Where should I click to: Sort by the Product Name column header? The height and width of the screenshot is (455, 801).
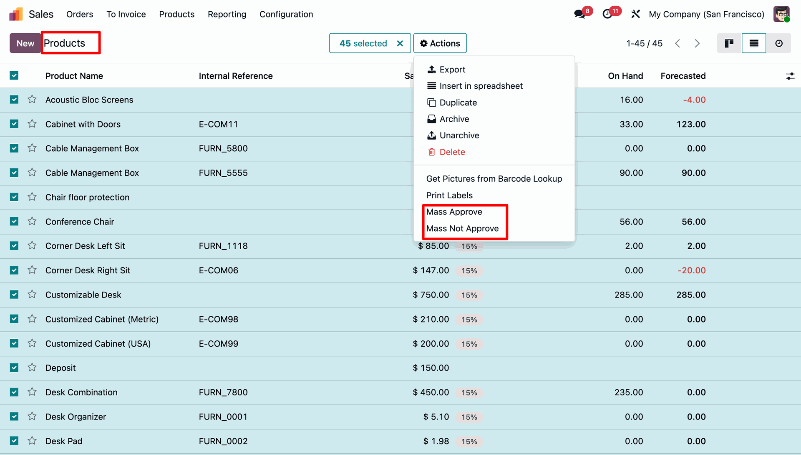74,76
